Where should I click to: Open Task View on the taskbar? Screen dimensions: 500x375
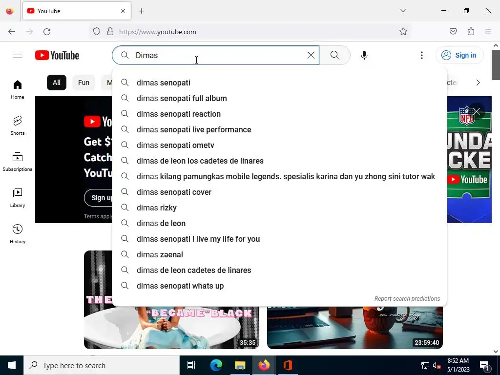tap(191, 365)
